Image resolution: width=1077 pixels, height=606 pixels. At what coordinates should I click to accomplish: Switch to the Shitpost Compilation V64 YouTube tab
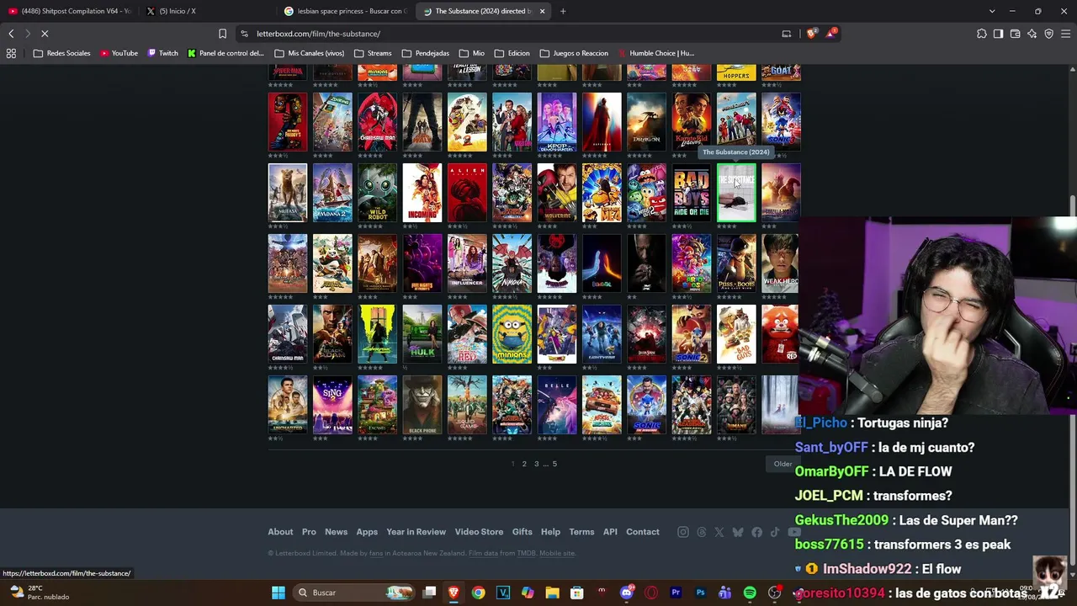click(x=69, y=11)
